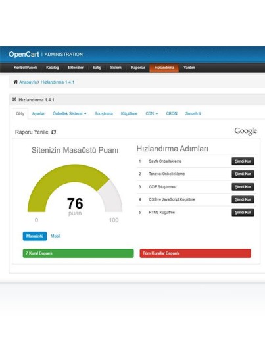Click the Google logo
Screen dimensions: 265x362
tap(246, 131)
